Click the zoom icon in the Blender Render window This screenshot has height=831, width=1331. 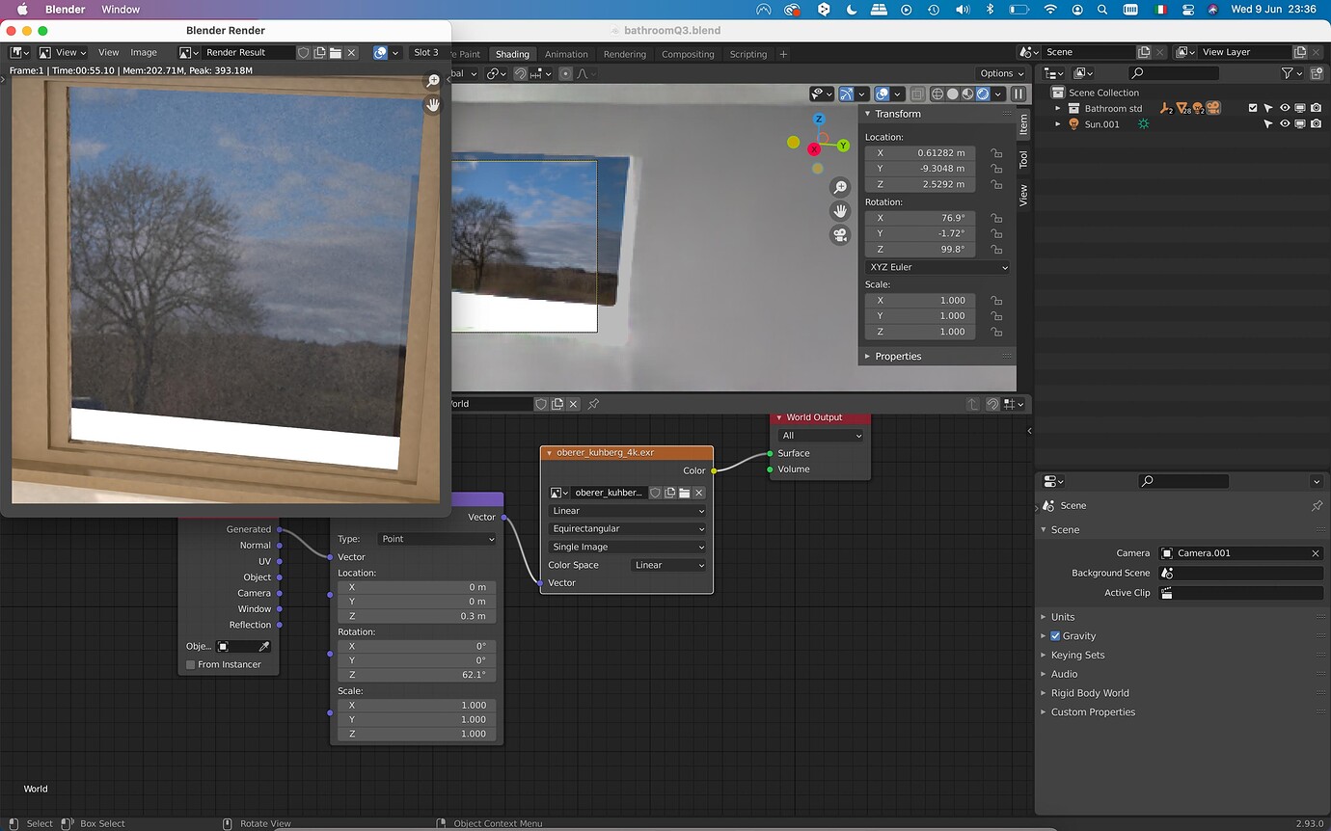[x=432, y=80]
